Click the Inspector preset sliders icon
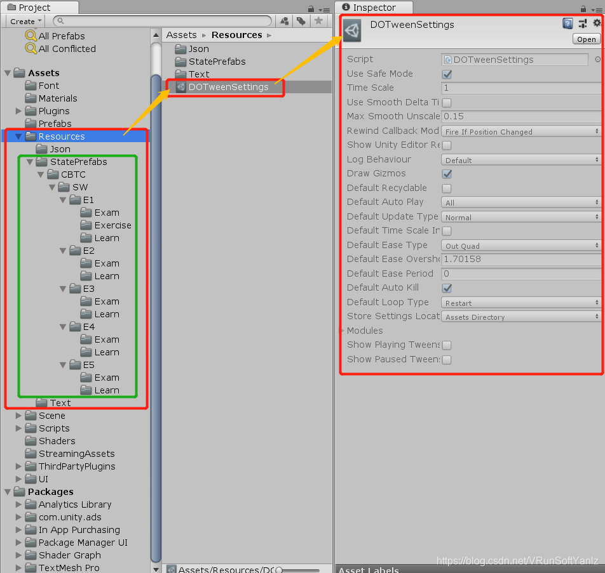Screen dimensions: 605x573 tap(583, 24)
